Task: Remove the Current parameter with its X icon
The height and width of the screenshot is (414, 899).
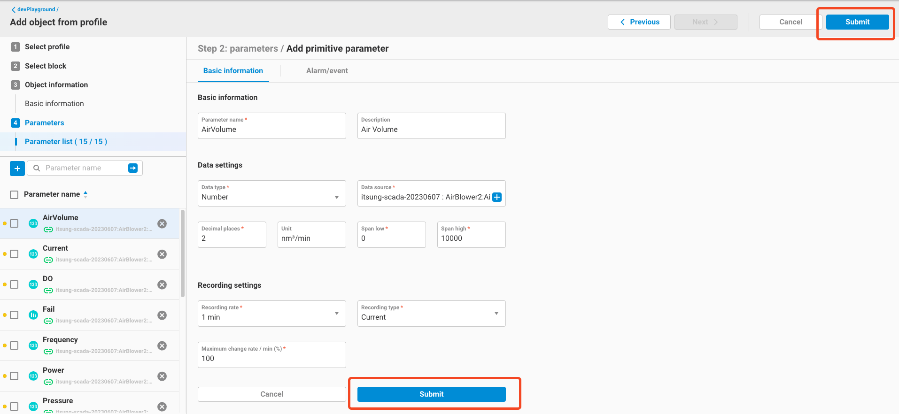Action: (x=162, y=254)
